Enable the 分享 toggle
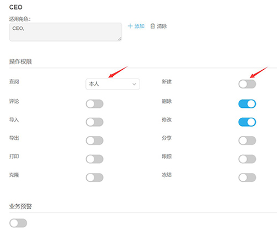This screenshot has height=235, width=277. point(247,140)
